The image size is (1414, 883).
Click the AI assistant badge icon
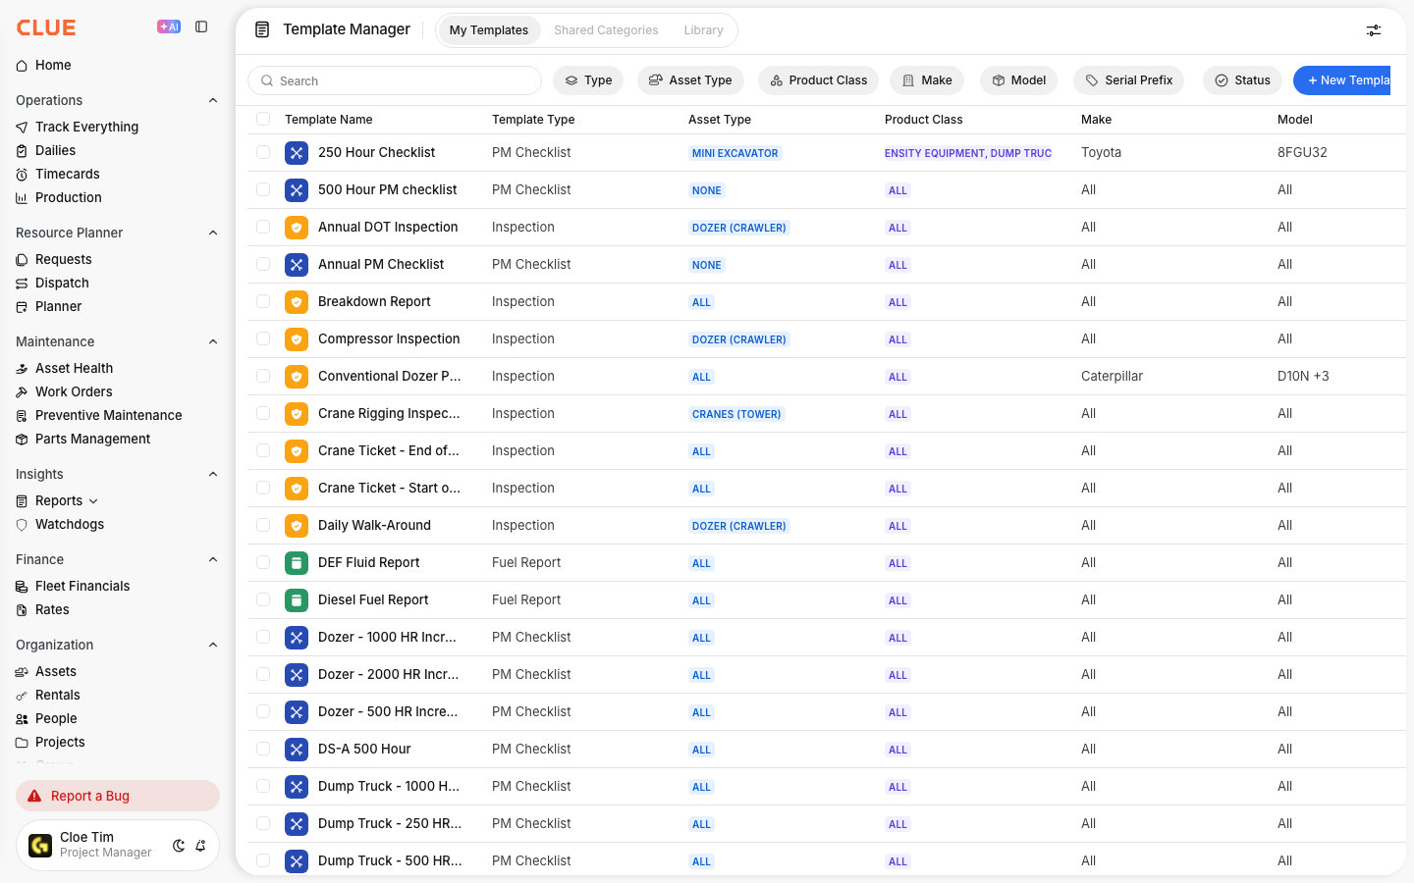169,27
